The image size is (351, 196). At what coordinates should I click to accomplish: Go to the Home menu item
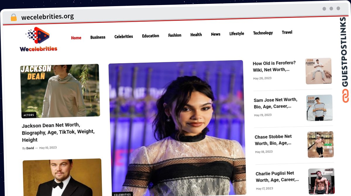tap(76, 38)
